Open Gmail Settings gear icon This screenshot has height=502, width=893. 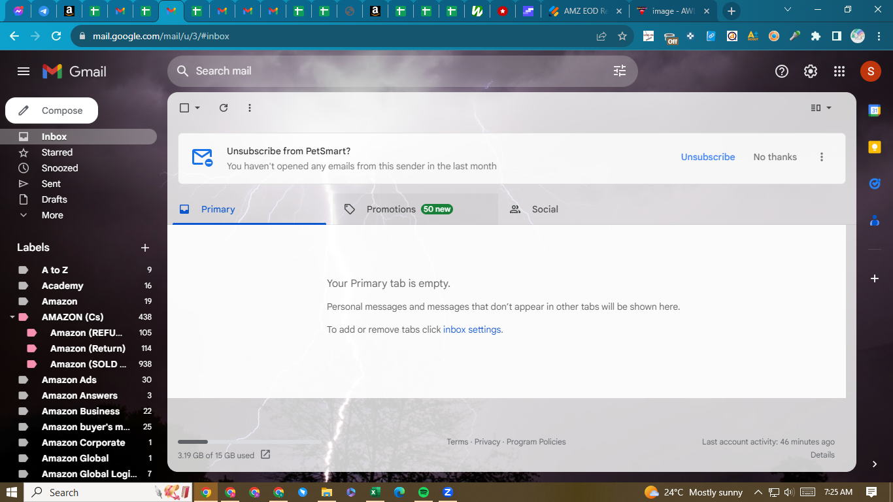click(811, 71)
